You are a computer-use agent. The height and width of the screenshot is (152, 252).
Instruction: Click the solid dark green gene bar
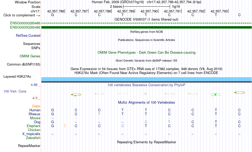coord(146,27)
